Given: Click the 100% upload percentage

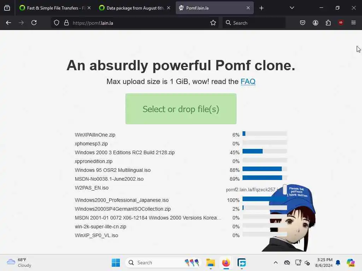Looking at the screenshot, I should tap(233, 200).
